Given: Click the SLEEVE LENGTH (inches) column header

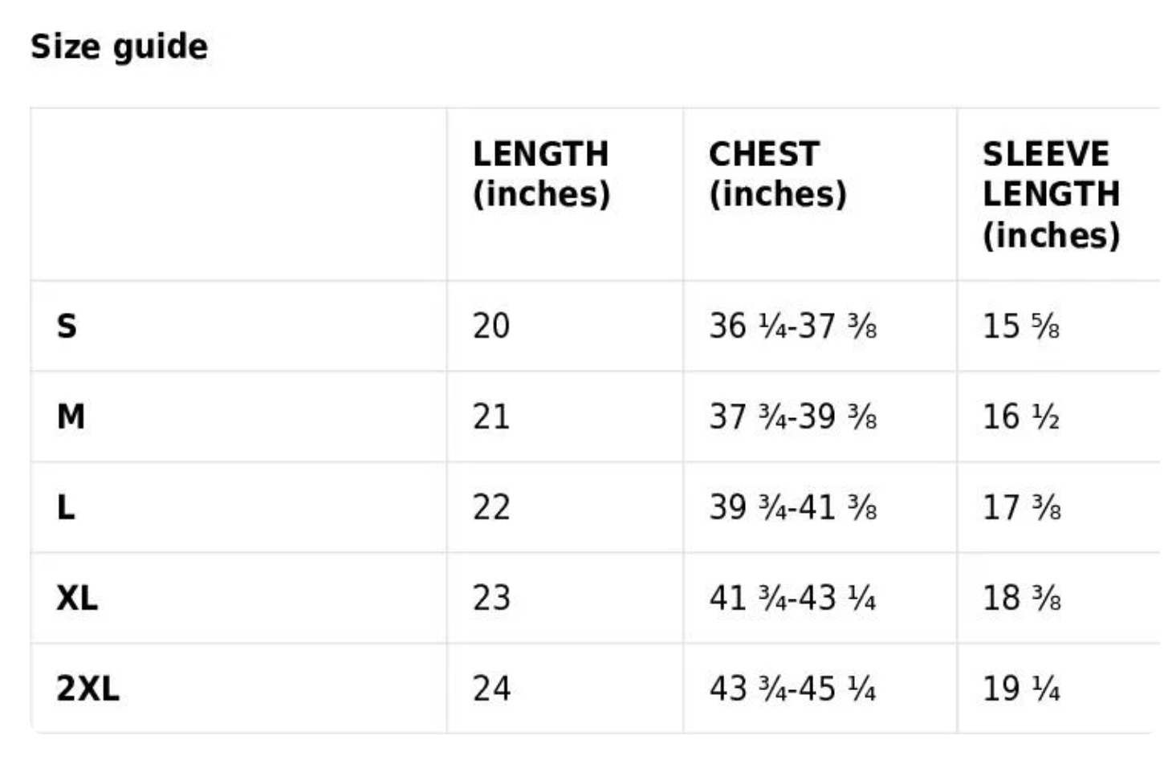Looking at the screenshot, I should 1050,194.
